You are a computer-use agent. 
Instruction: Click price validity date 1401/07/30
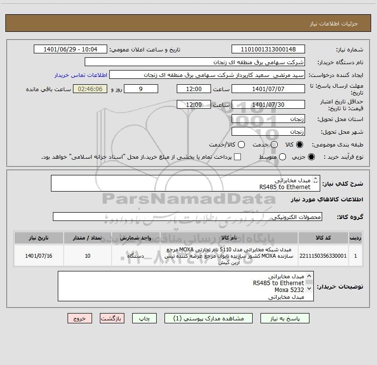point(268,104)
